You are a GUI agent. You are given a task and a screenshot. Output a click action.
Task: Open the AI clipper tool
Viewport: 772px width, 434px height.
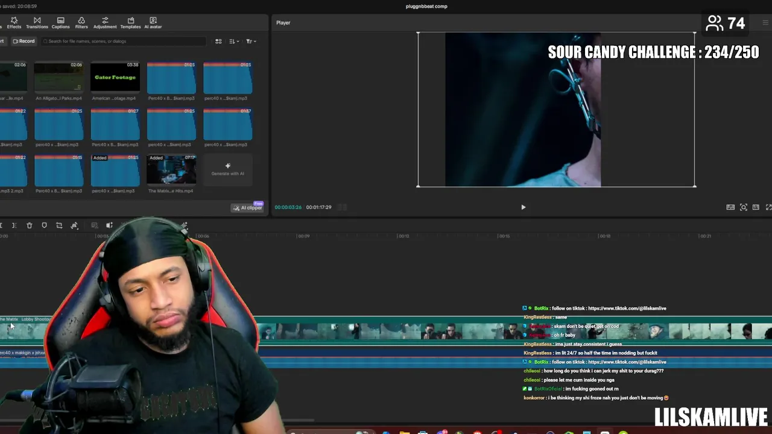click(x=248, y=208)
